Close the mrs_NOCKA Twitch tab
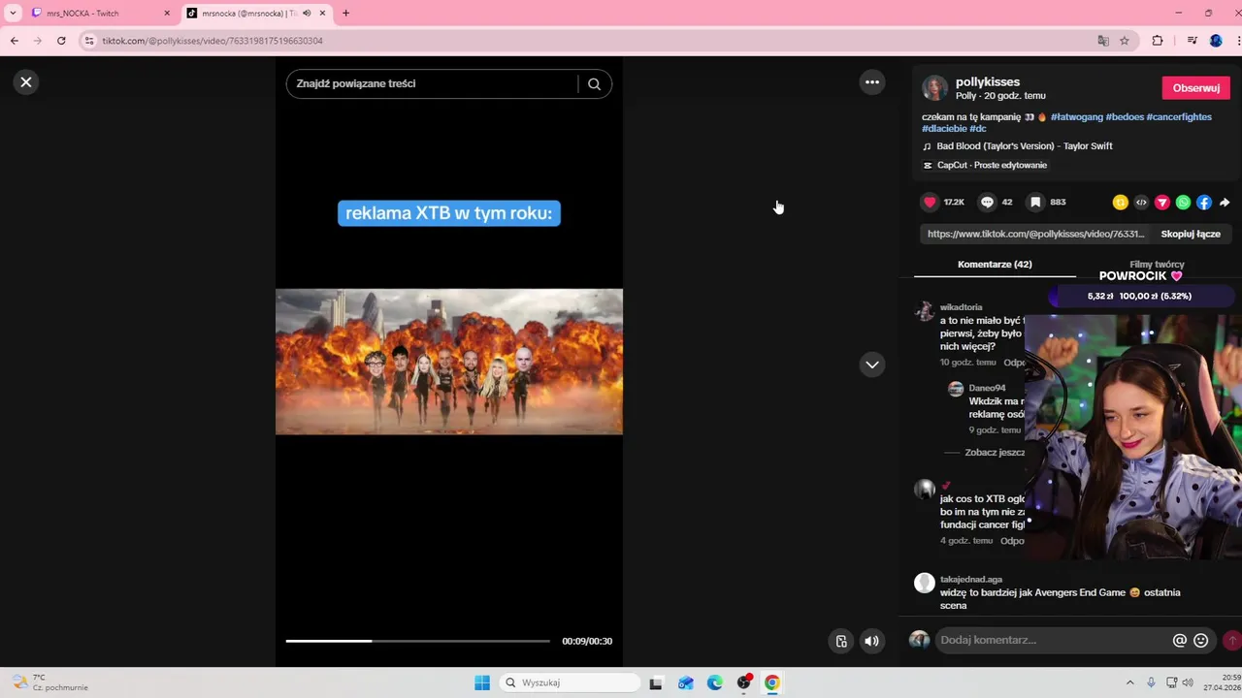This screenshot has height=698, width=1242. pos(167,14)
